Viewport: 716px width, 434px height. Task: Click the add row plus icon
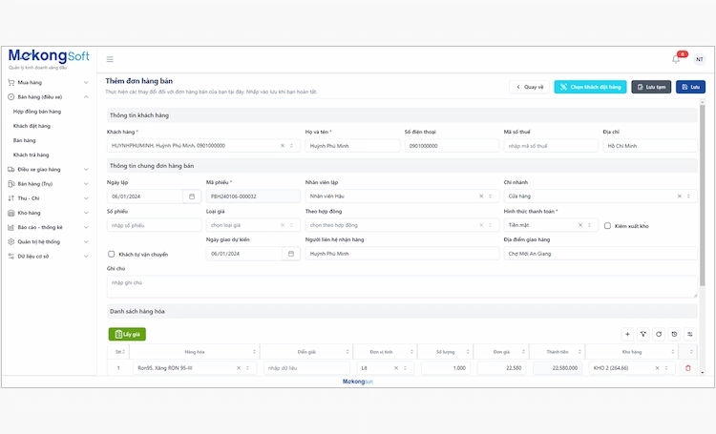tap(627, 334)
